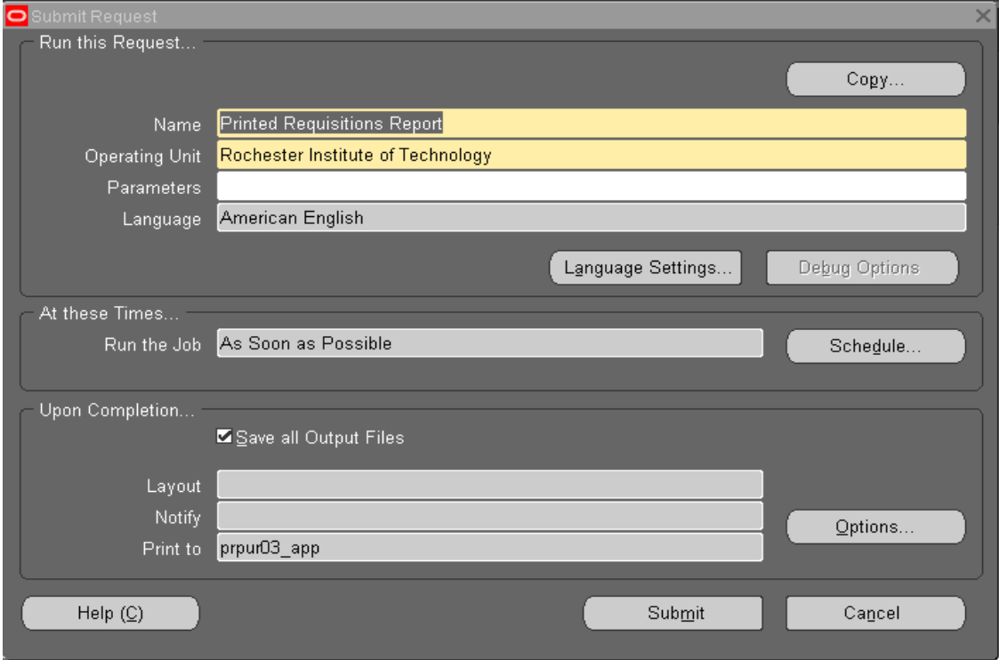Open the completion Options... dialog
The height and width of the screenshot is (660, 999).
click(x=875, y=527)
